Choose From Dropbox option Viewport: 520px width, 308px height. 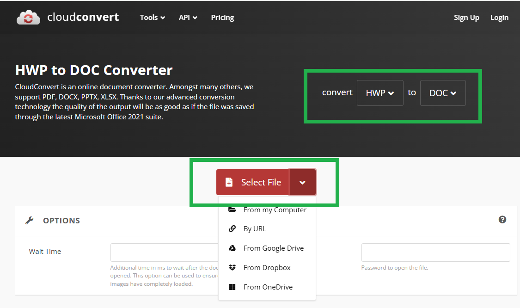pos(267,267)
